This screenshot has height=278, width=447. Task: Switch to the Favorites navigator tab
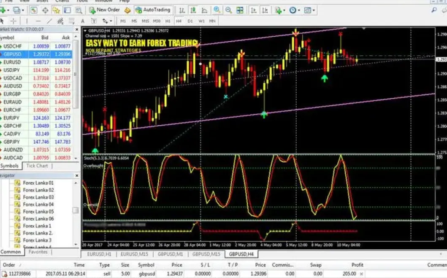pos(38,252)
